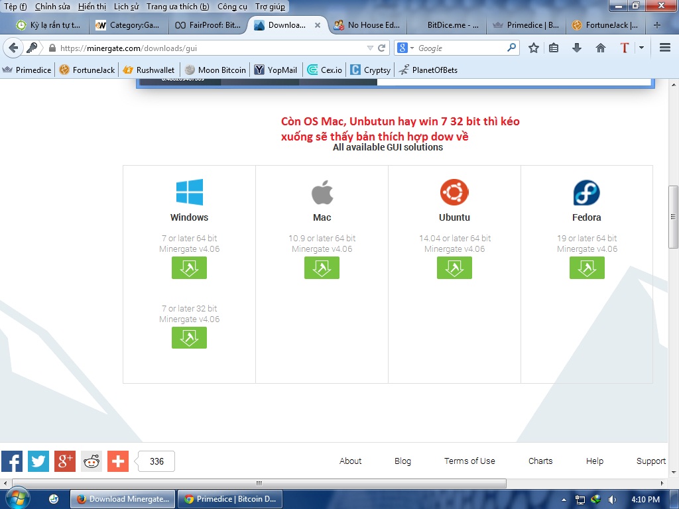Image resolution: width=679 pixels, height=509 pixels.
Task: Click the search magnifier icon
Action: pyautogui.click(x=511, y=47)
